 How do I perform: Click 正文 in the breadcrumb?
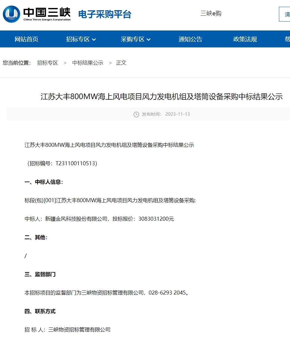click(x=121, y=63)
